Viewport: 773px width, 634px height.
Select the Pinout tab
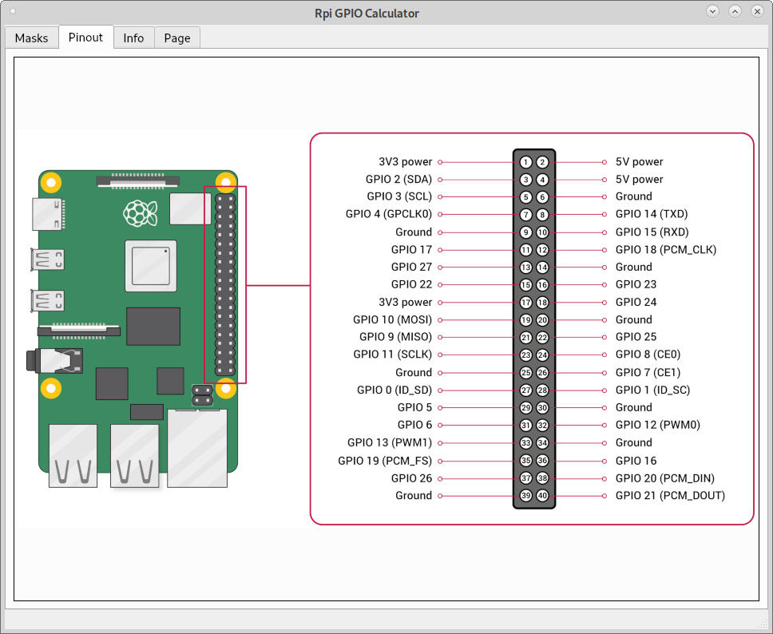85,38
